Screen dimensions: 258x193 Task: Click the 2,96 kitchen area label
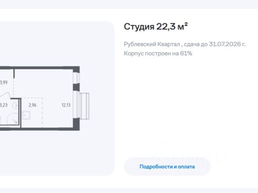[33, 105]
